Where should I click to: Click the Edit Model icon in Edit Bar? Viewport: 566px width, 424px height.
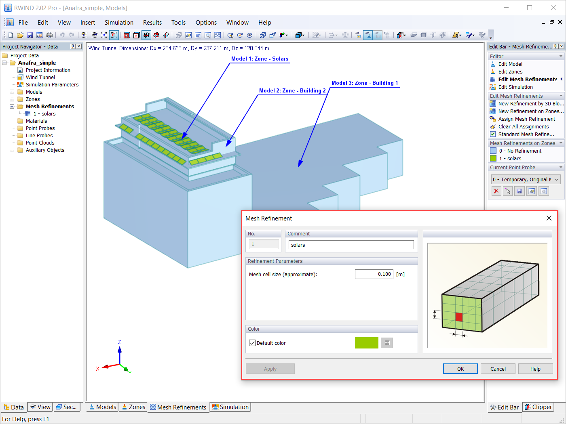tap(493, 64)
